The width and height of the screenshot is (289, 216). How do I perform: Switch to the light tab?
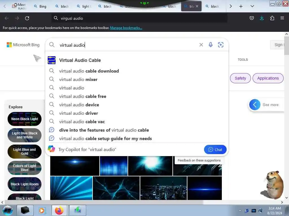84,6
